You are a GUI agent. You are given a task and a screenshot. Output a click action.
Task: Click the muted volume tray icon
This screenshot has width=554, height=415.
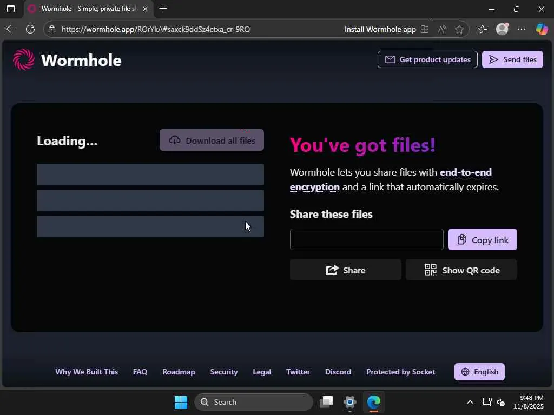(x=501, y=402)
